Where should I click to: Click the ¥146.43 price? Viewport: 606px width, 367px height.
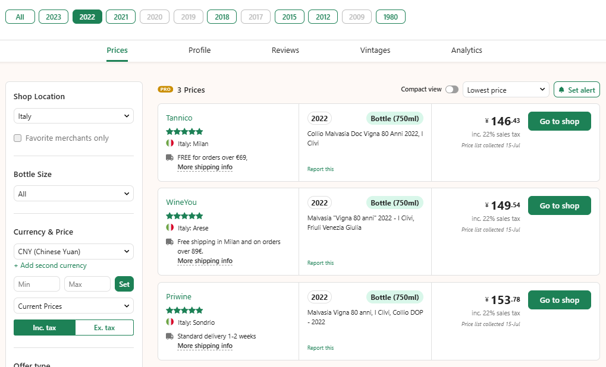[x=503, y=121]
